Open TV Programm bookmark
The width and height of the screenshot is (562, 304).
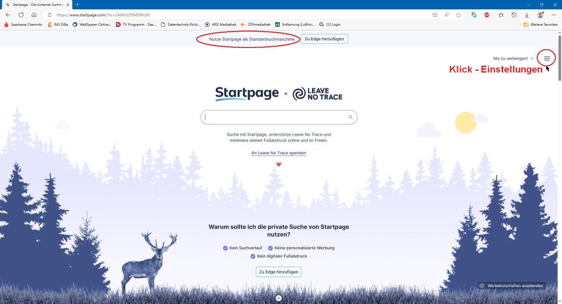click(x=136, y=25)
